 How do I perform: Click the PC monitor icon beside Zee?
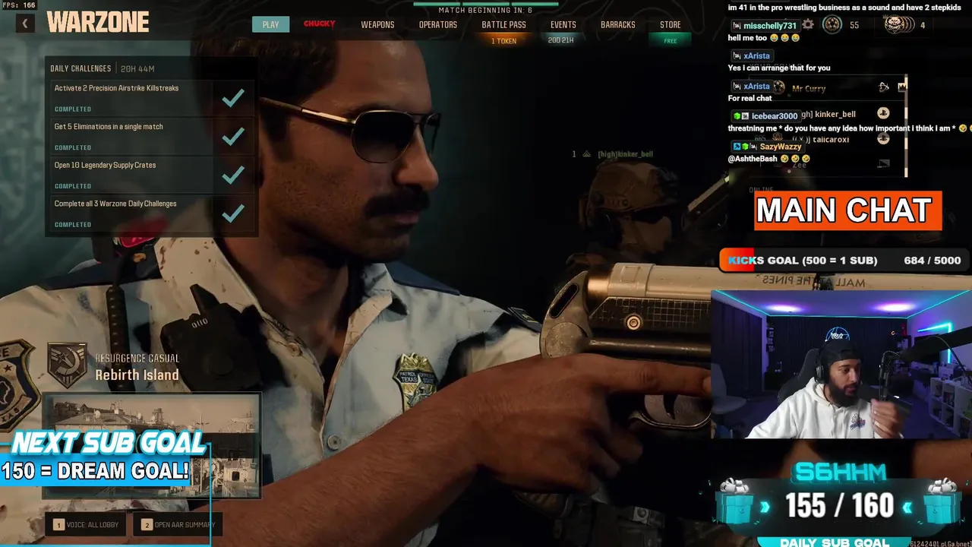tap(883, 163)
